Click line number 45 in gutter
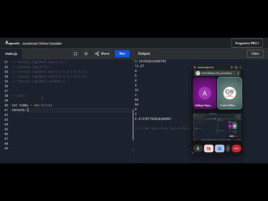 tap(6, 129)
